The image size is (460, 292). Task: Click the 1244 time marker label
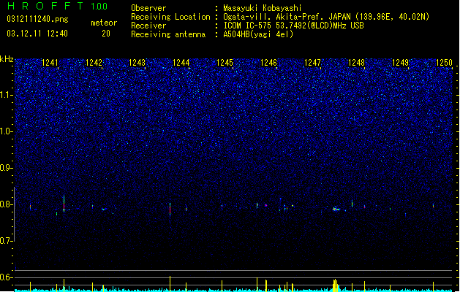[x=181, y=63]
